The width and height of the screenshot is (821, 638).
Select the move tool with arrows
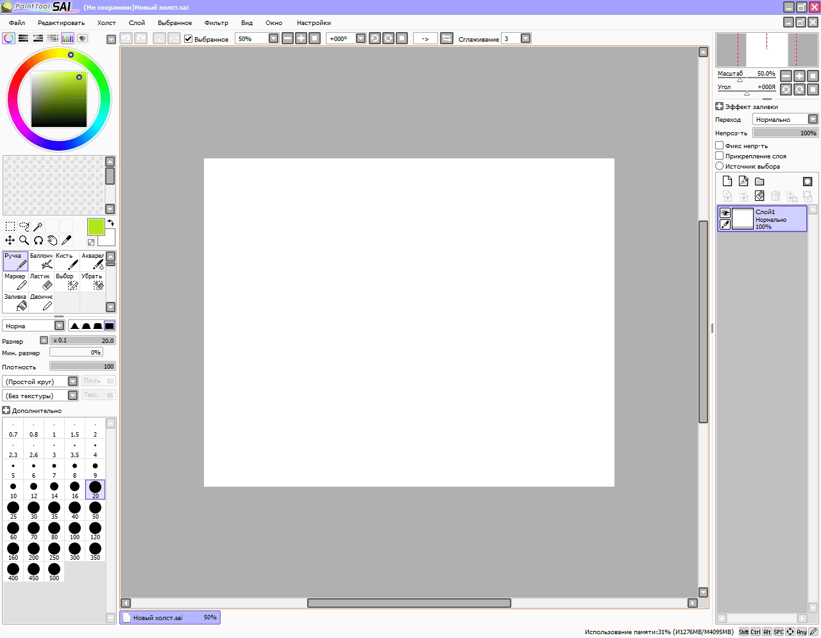click(x=10, y=240)
